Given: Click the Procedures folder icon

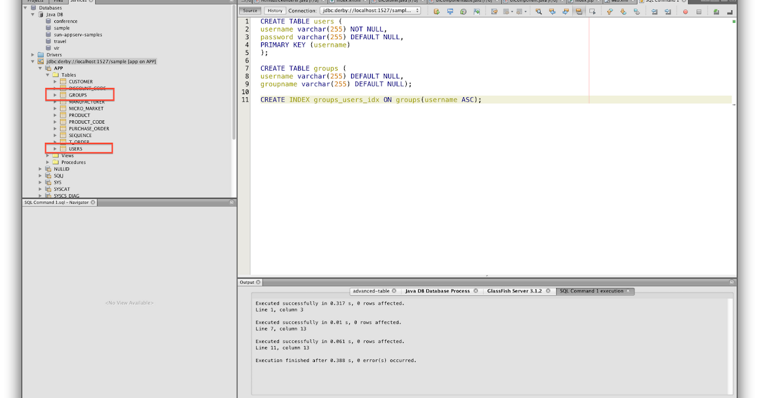Looking at the screenshot, I should tap(56, 162).
